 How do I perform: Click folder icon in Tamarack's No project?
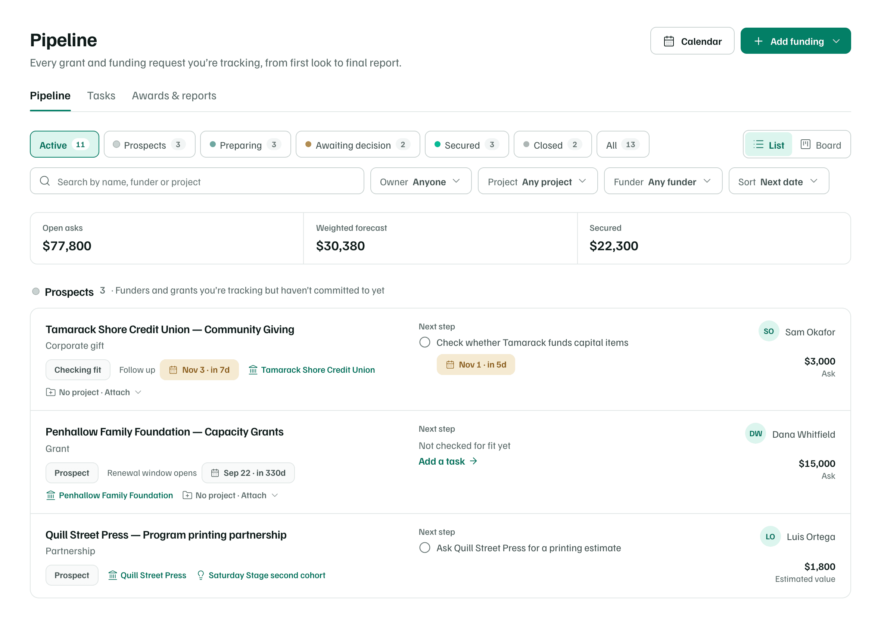point(50,392)
